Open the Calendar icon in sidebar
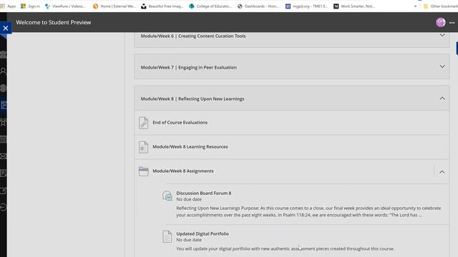 (3, 139)
